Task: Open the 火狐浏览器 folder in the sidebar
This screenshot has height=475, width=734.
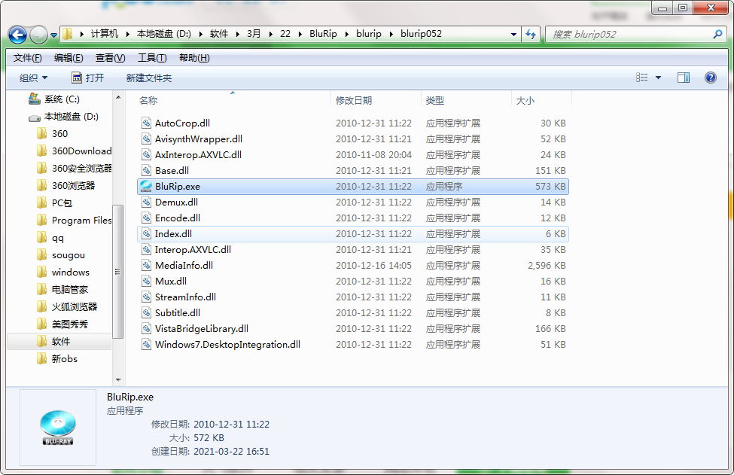Action: pos(68,307)
